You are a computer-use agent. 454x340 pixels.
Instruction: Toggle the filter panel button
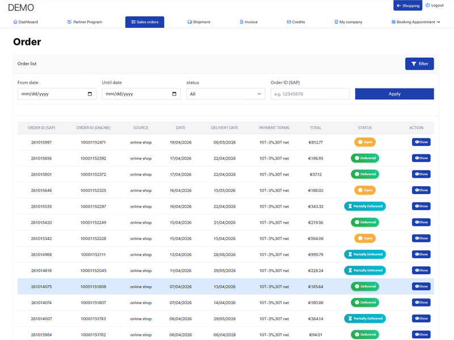click(x=419, y=64)
